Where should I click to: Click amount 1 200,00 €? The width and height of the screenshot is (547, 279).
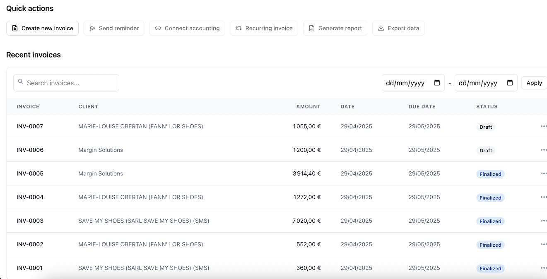307,150
